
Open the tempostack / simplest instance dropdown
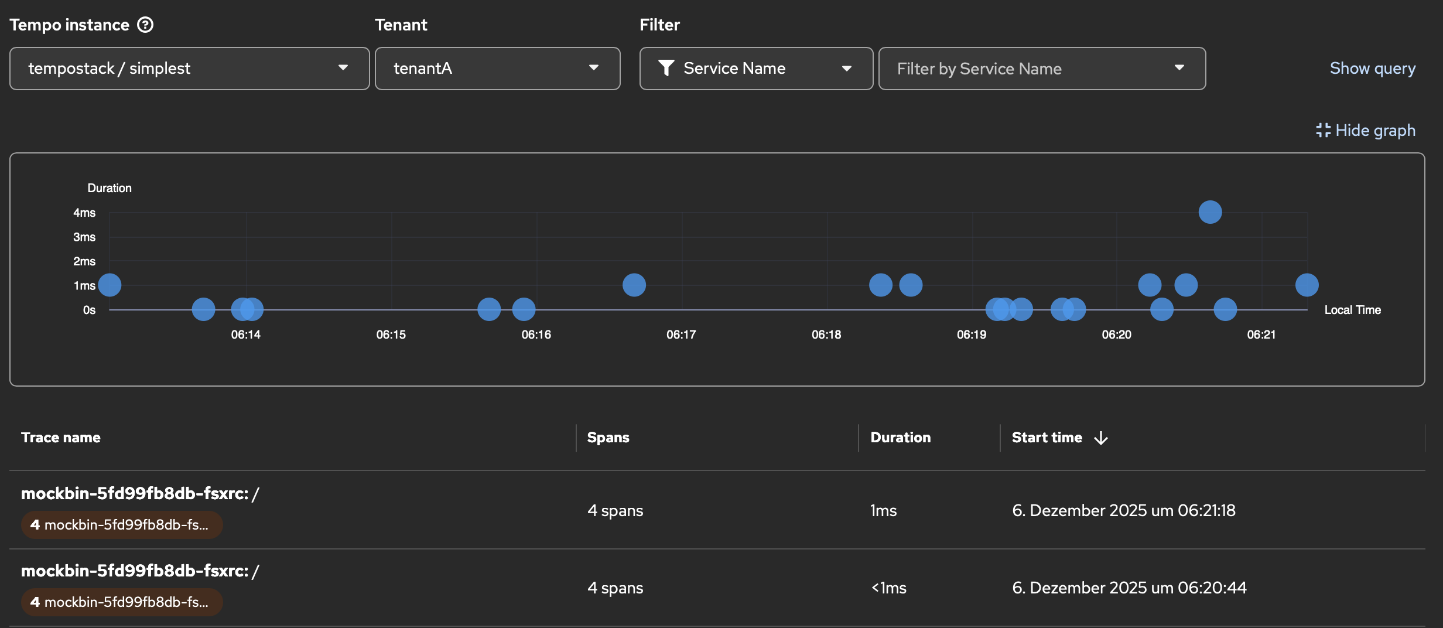(x=344, y=68)
